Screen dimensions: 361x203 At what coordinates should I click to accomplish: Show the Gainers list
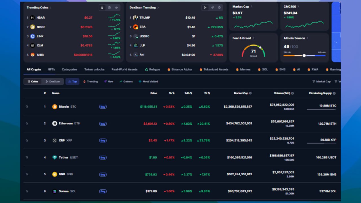point(126,81)
